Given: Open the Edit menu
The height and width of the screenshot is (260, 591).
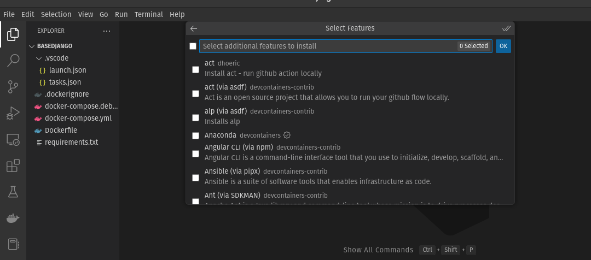Looking at the screenshot, I should 27,14.
